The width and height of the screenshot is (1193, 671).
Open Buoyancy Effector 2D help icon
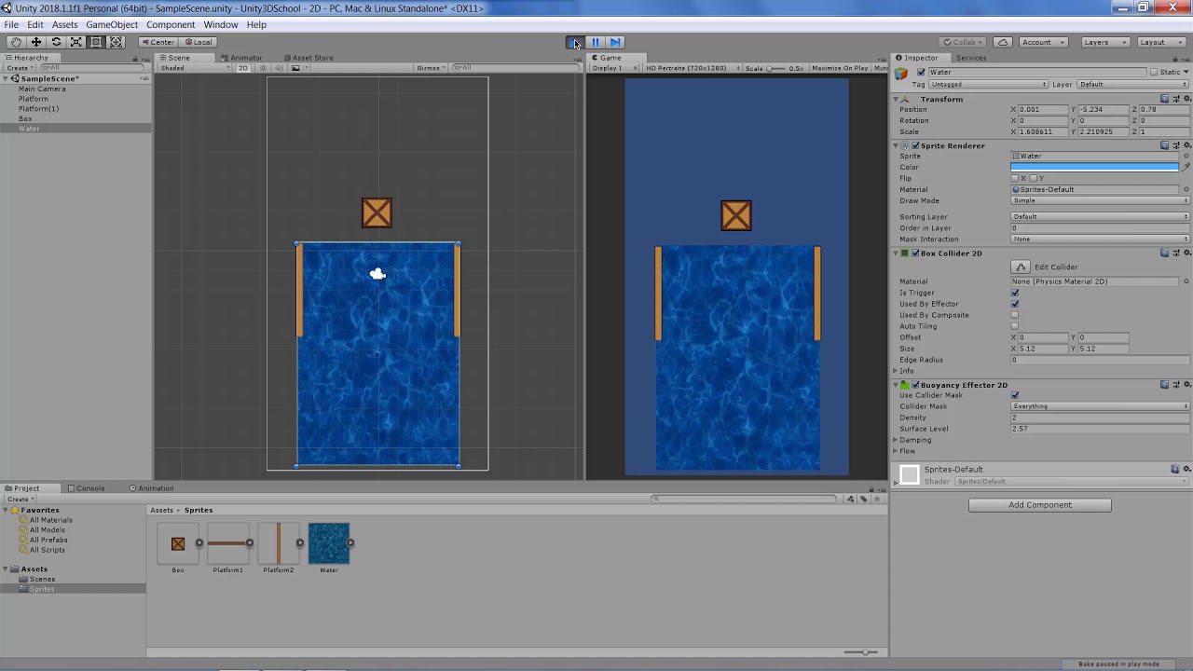click(1164, 385)
